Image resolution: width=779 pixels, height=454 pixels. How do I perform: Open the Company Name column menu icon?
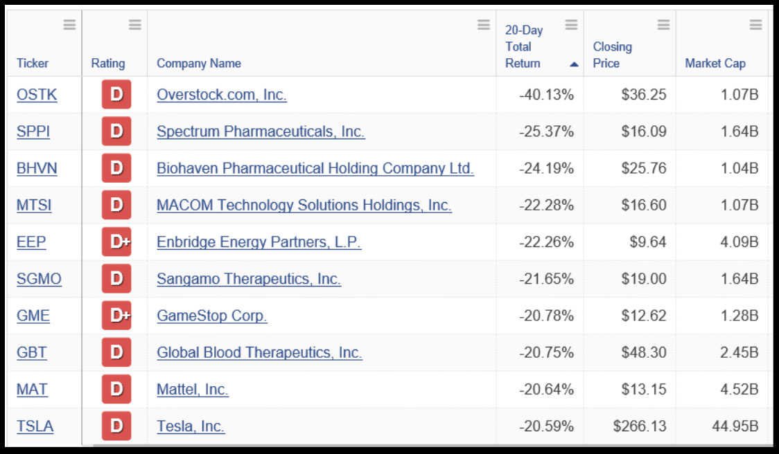(x=483, y=24)
